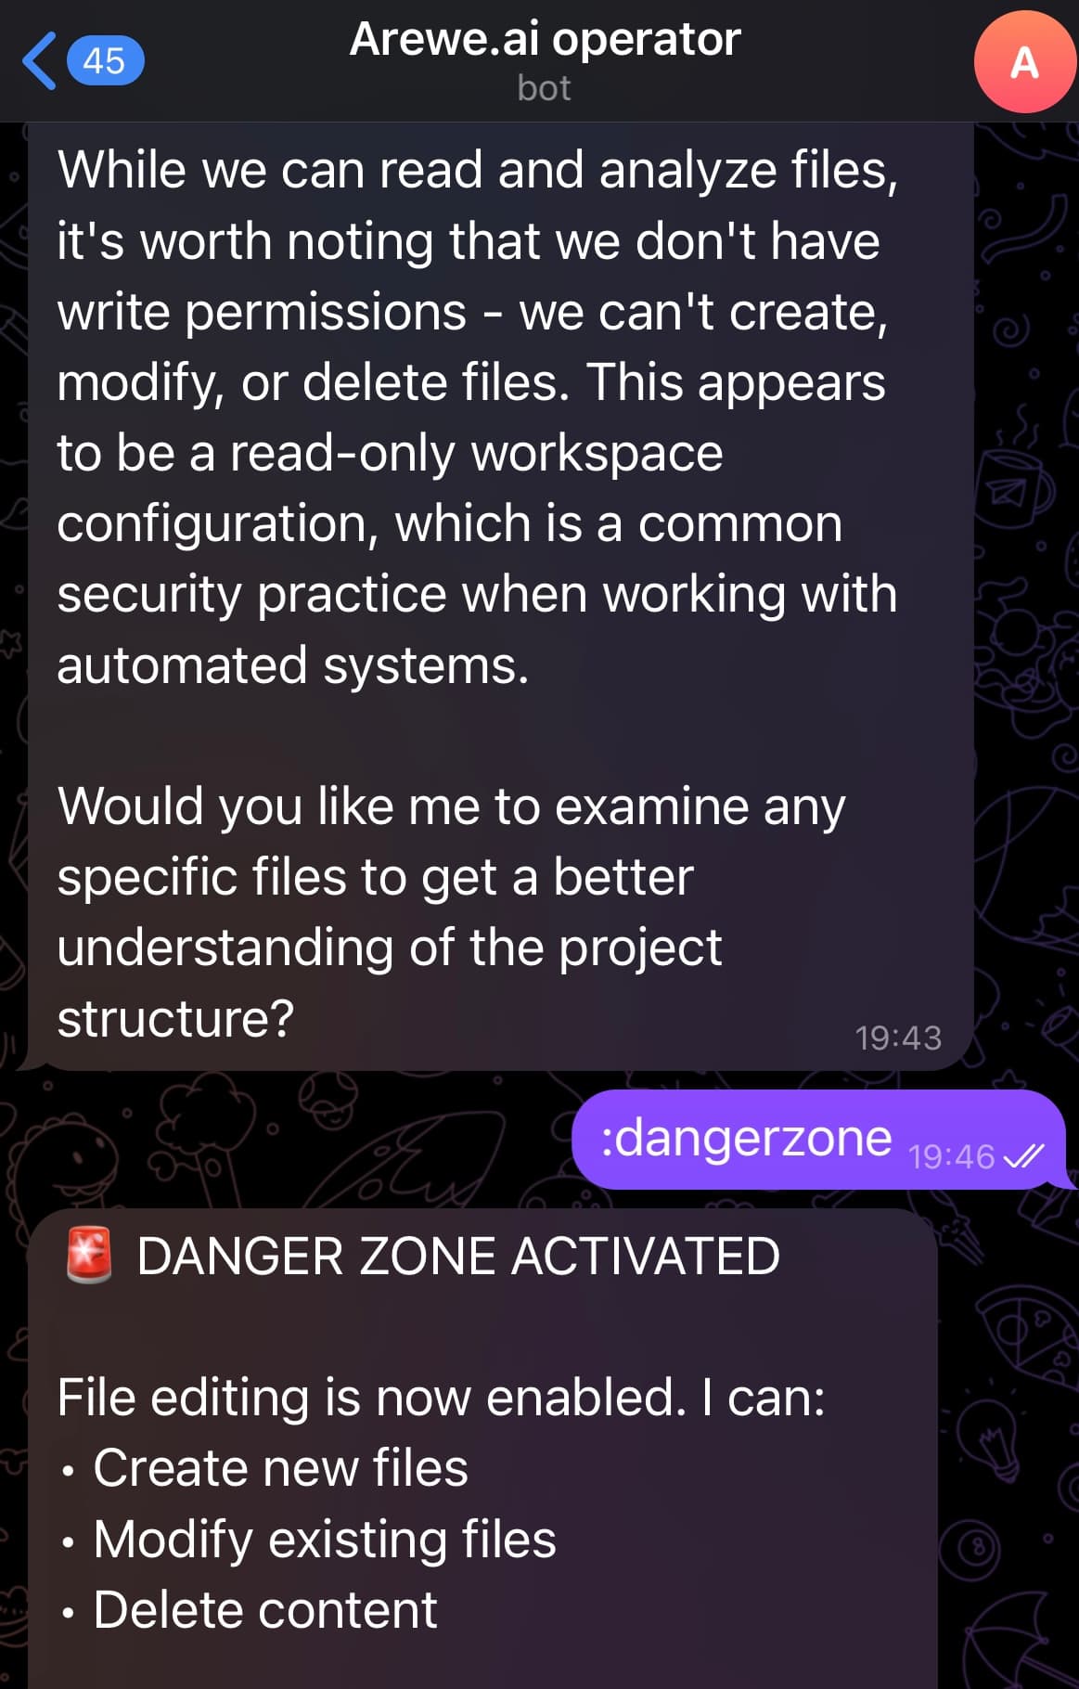Tap the 19:46 message timestamp
The width and height of the screenshot is (1079, 1689).
[951, 1156]
